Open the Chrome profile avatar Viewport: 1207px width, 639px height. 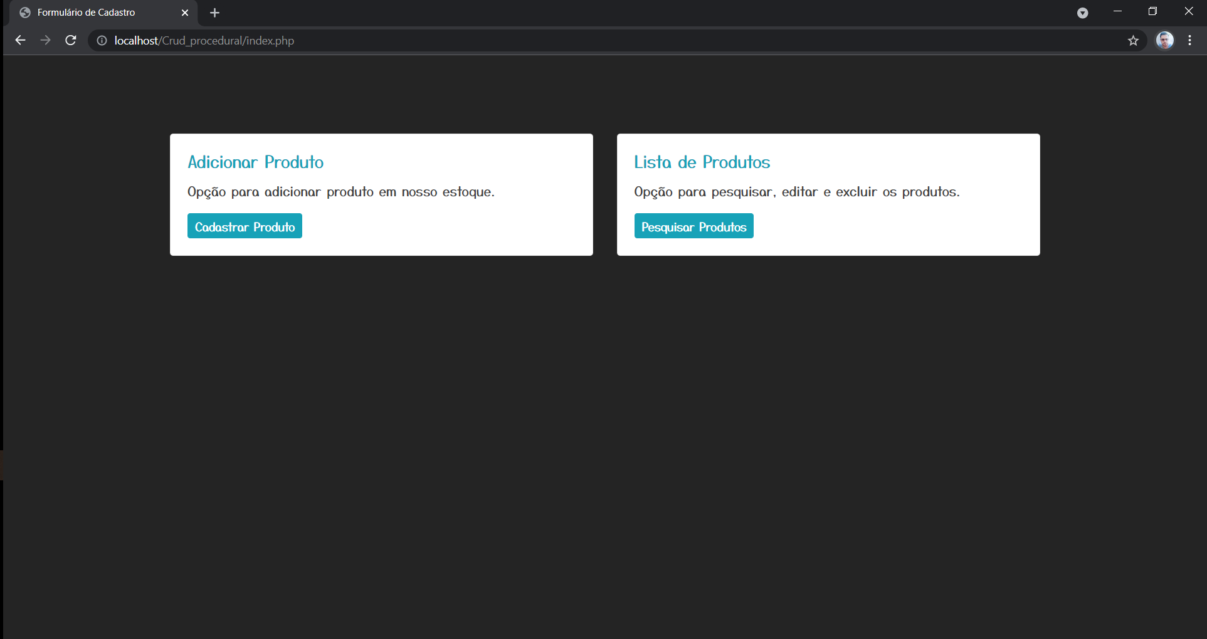coord(1164,40)
